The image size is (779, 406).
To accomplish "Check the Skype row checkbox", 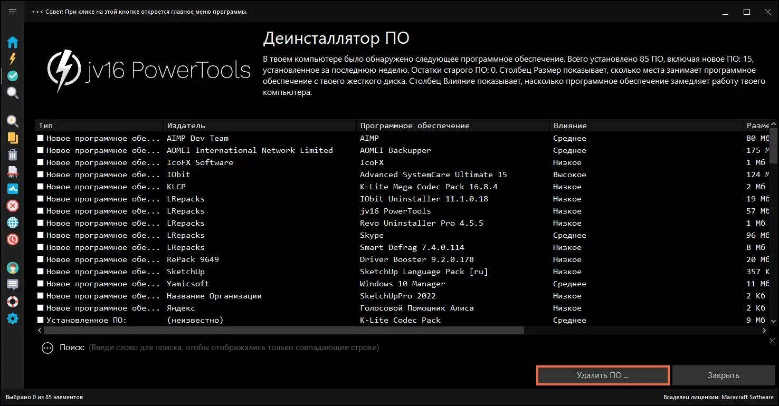I will pyautogui.click(x=41, y=235).
